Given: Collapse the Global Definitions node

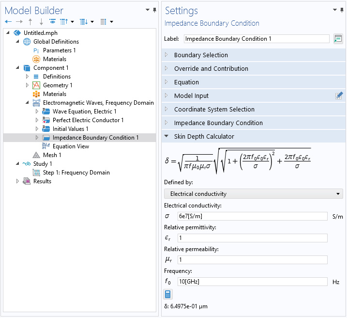Looking at the screenshot, I should pos(17,41).
